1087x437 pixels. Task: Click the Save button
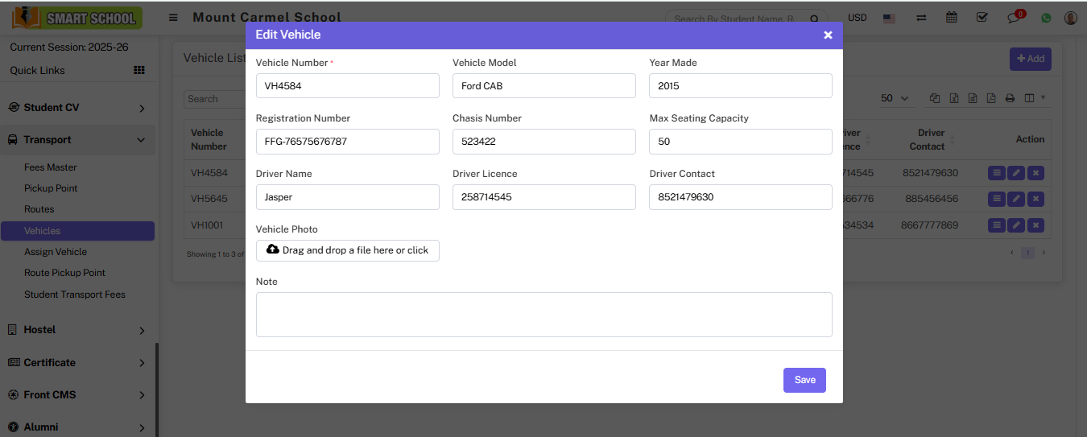804,380
